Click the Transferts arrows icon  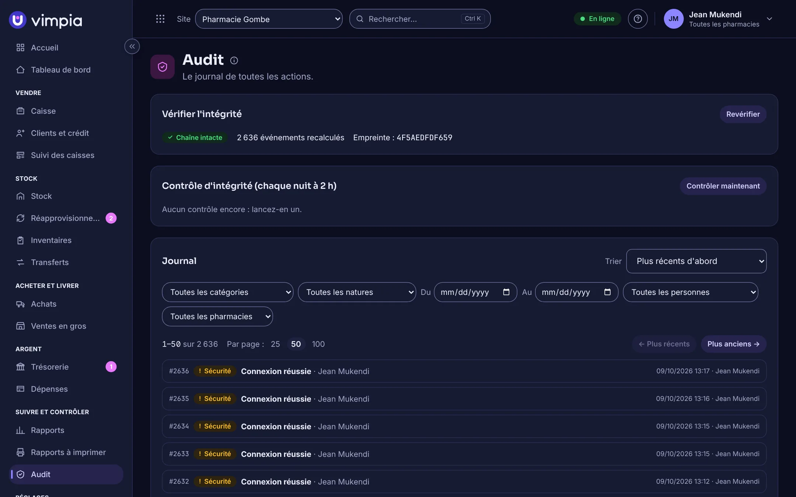[x=21, y=262]
